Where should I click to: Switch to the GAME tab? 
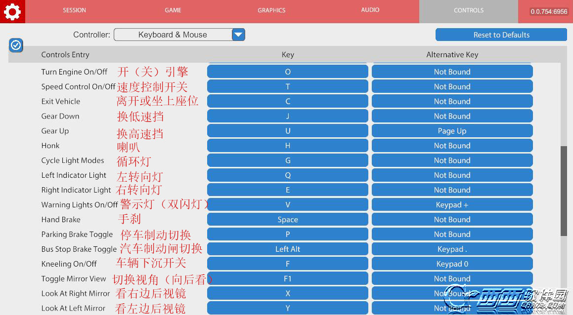coord(173,10)
